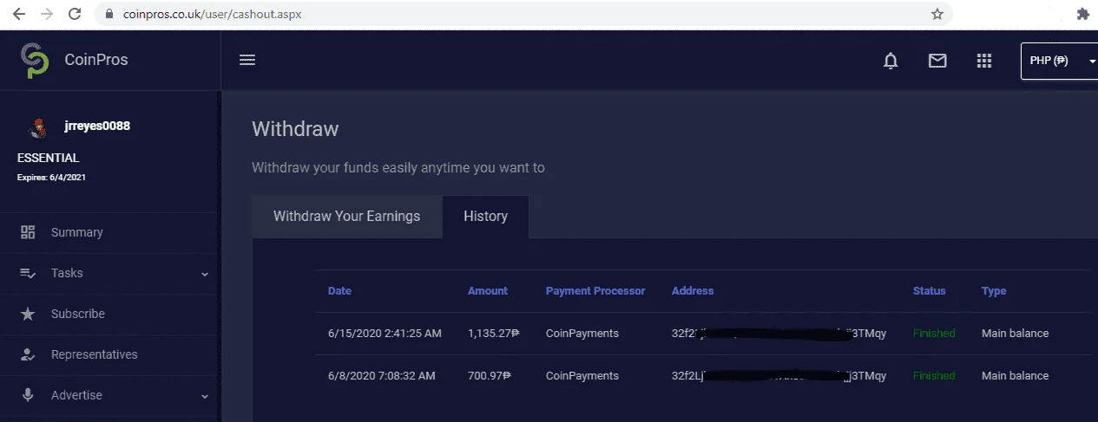Click the 6/8/2020 7:08:32 AM date cell
Viewport: 1098px width, 422px height.
click(x=382, y=376)
